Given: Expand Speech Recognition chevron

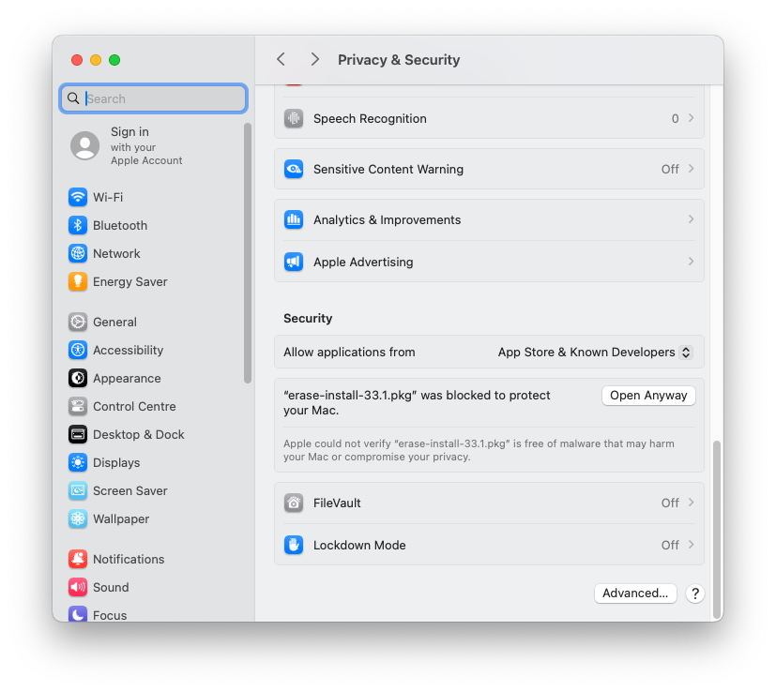Looking at the screenshot, I should click(x=691, y=118).
